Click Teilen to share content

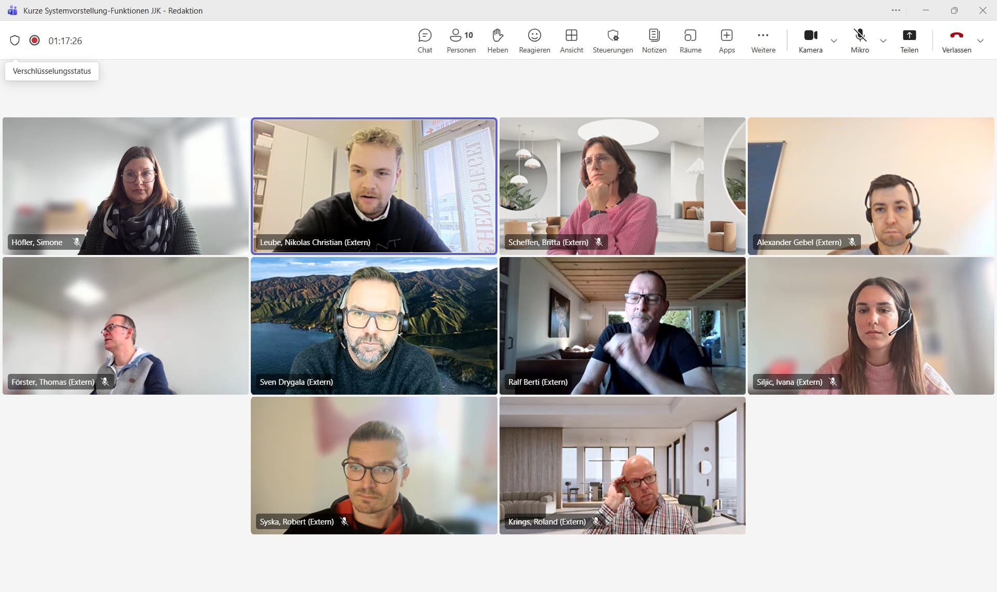(x=909, y=41)
